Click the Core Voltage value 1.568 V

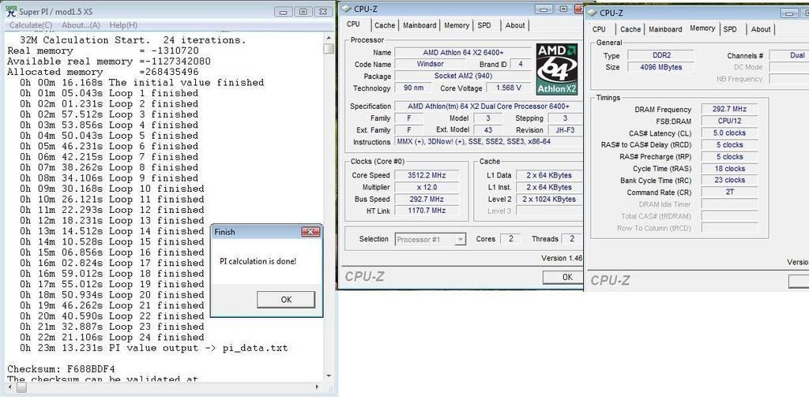(x=508, y=88)
